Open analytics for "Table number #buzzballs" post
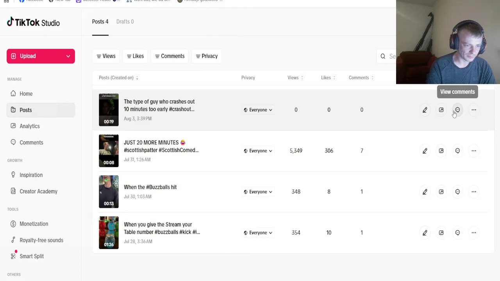Screen dimensions: 500x281 tap(441, 233)
